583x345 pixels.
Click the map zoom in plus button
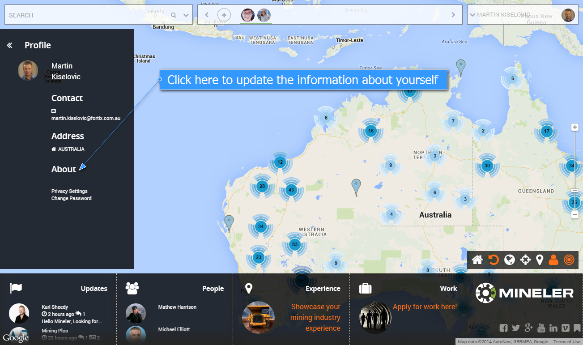(575, 127)
